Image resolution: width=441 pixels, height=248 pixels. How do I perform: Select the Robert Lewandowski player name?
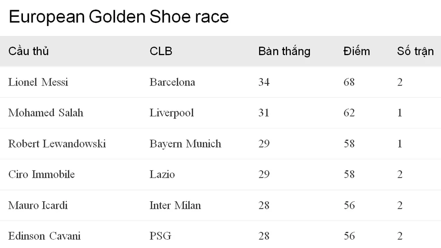click(57, 144)
